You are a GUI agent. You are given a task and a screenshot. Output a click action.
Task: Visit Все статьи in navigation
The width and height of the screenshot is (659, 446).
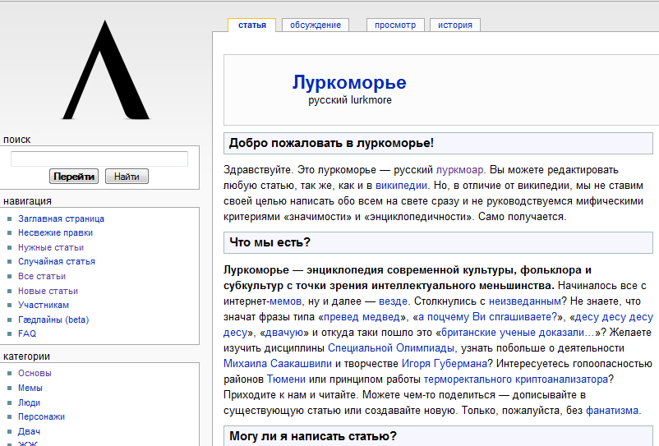42,276
